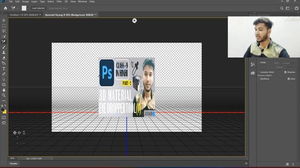The width and height of the screenshot is (300, 168).
Task: Open the Properties panel cross-section icon
Action: [253, 64]
